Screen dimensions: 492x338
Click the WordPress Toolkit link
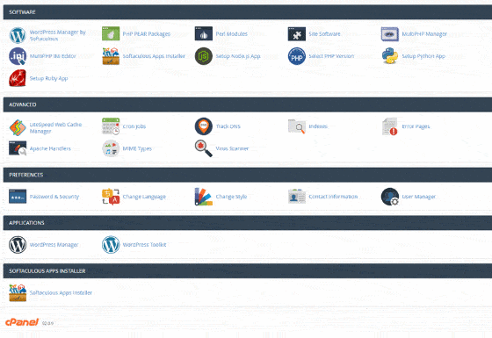coord(144,245)
